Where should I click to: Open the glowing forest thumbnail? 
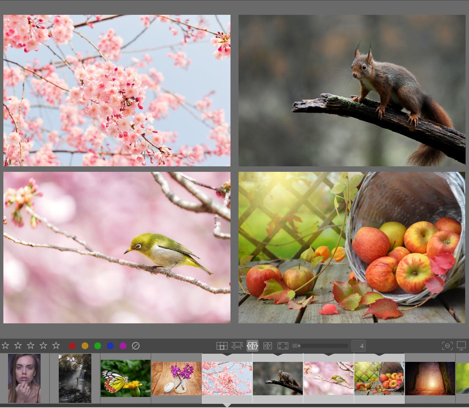coord(431,378)
